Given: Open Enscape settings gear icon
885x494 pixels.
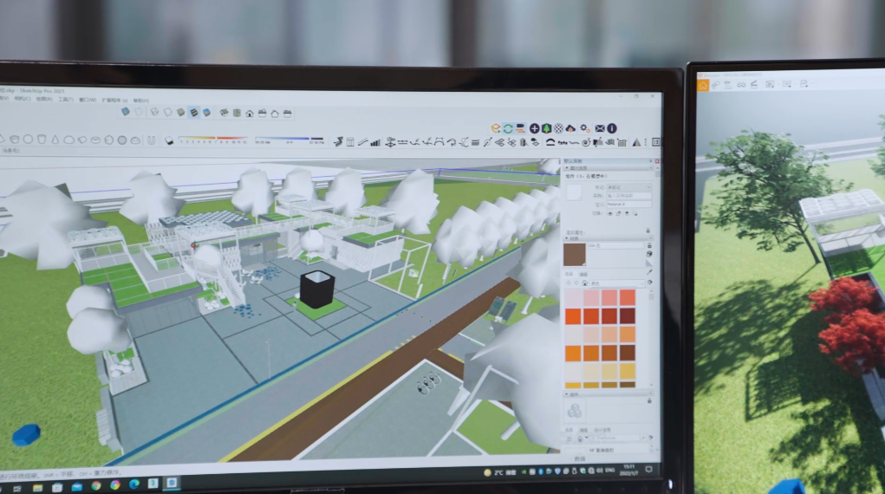Looking at the screenshot, I should [x=585, y=129].
